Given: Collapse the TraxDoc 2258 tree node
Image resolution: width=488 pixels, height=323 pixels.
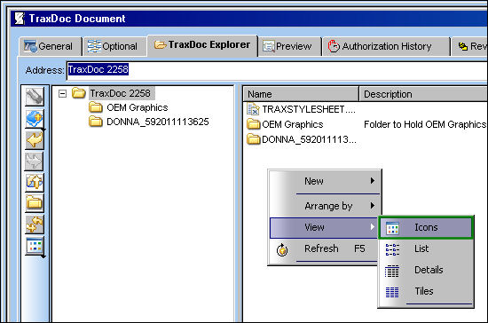Looking at the screenshot, I should [63, 93].
